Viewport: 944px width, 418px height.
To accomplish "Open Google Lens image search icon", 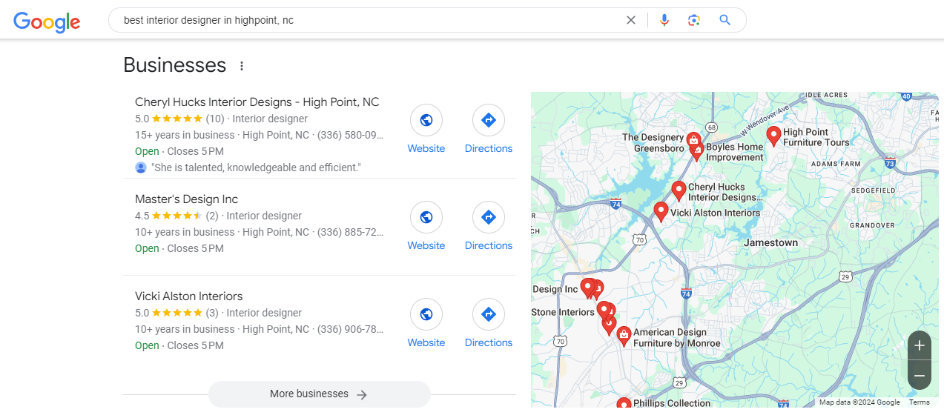I will click(x=694, y=20).
